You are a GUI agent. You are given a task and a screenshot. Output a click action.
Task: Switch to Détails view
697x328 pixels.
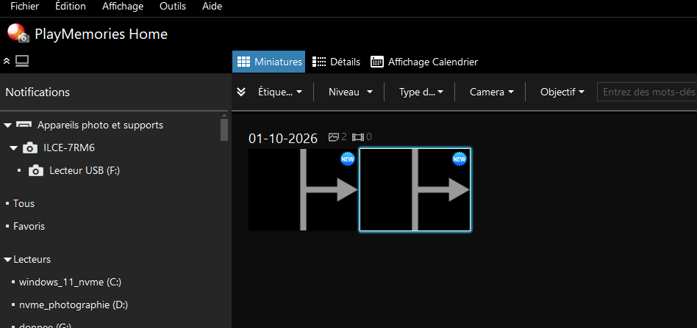pos(336,62)
